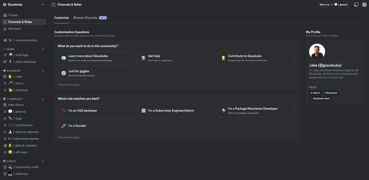The height and width of the screenshot is (180, 369).
Task: Open the Members list
Action: [x=24, y=28]
